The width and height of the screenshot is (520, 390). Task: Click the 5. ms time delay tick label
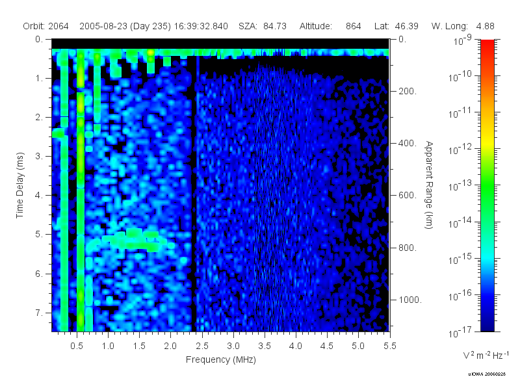(x=39, y=235)
